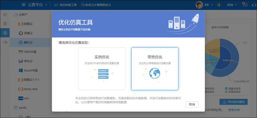Switch to 优化仿真工具 tab
Image resolution: width=257 pixels, height=118 pixels.
pos(65,5)
